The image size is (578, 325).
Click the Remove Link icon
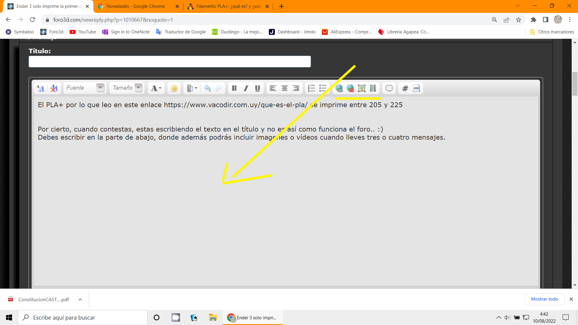(350, 88)
